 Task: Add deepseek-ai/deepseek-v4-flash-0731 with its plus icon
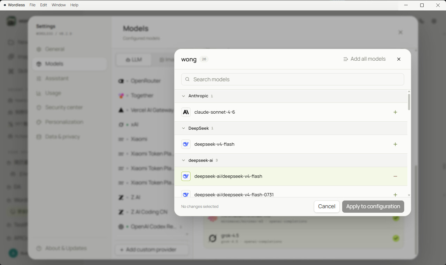click(x=395, y=195)
